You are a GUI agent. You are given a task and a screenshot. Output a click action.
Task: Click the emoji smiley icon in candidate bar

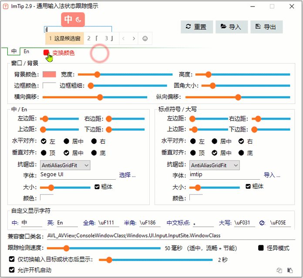point(145,39)
